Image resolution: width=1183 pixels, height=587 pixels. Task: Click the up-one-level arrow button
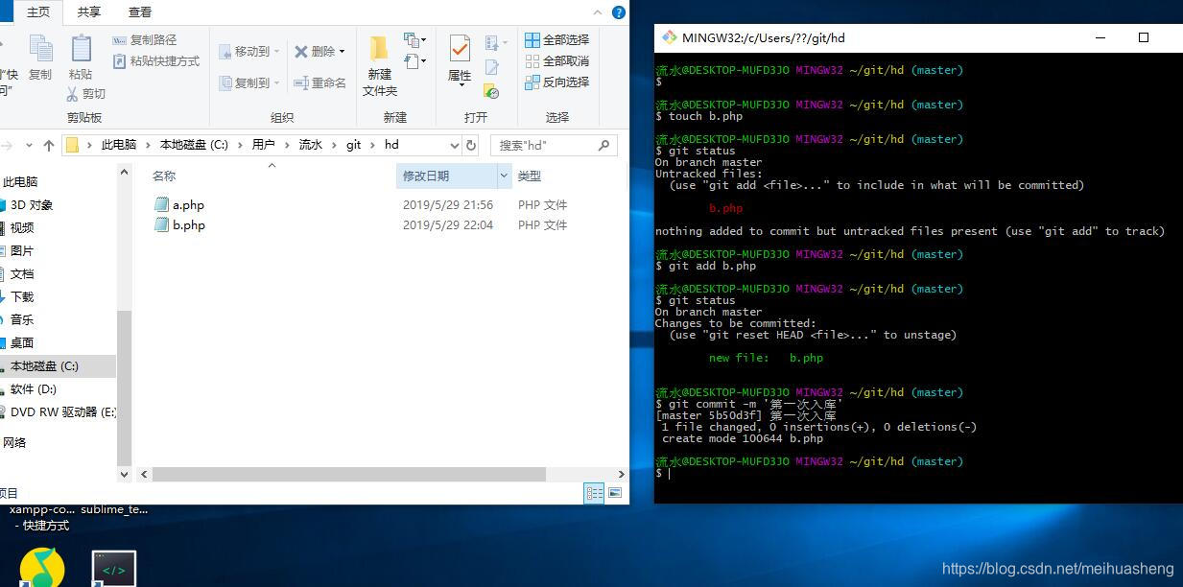(x=49, y=146)
